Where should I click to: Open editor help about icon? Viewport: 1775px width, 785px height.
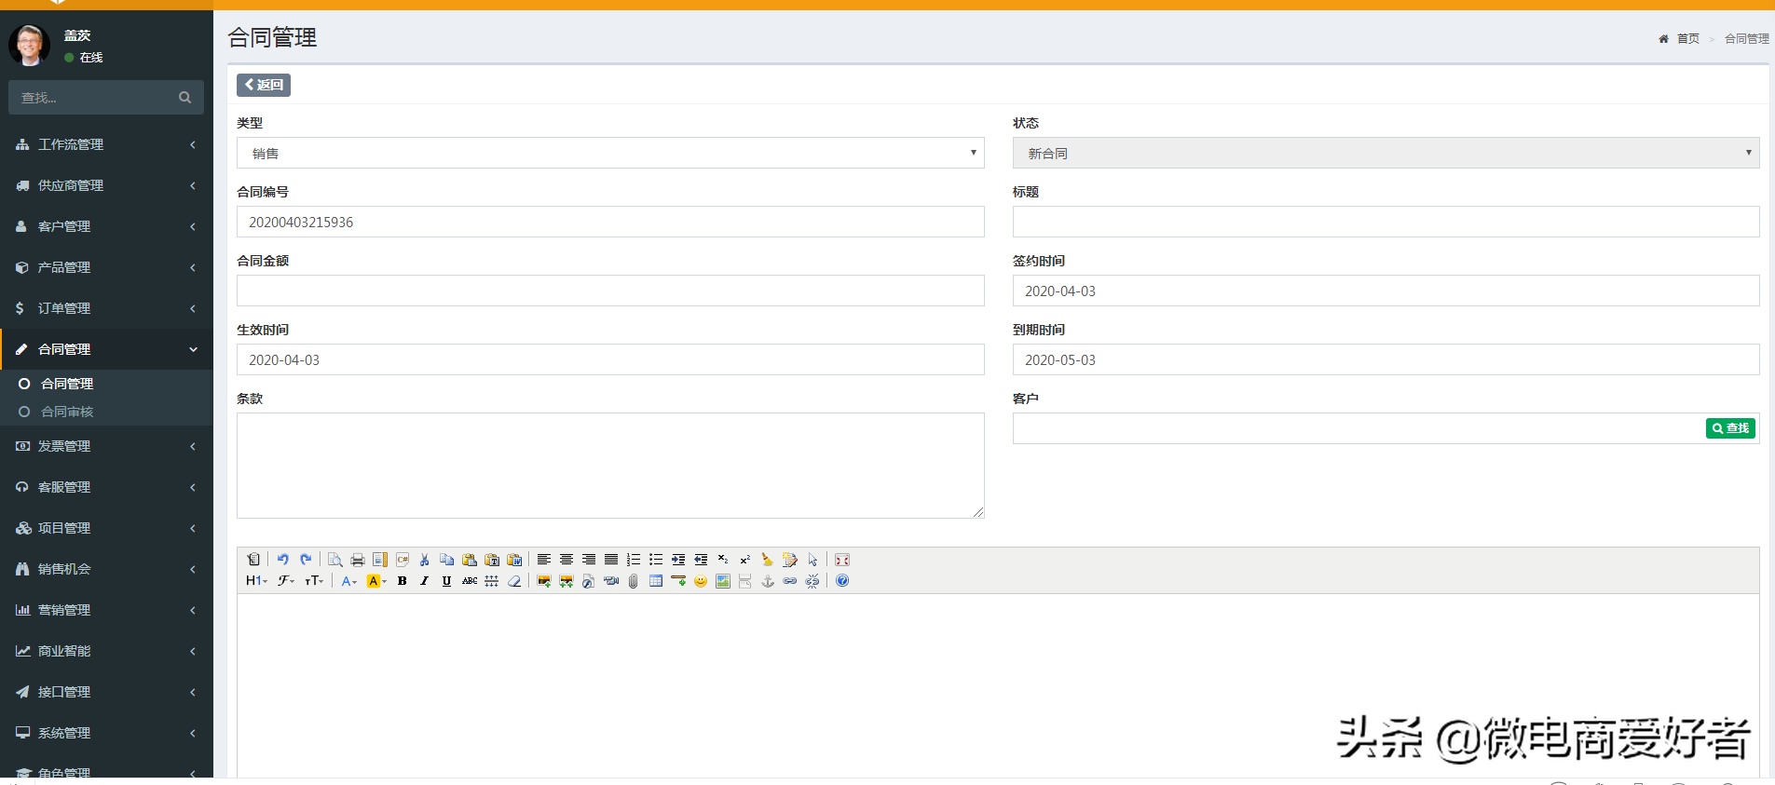[x=842, y=581]
